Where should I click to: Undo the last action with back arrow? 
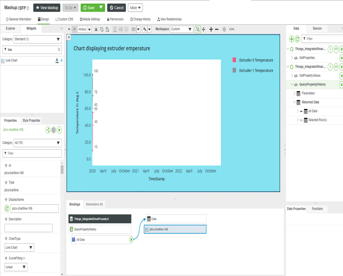(x=69, y=29)
